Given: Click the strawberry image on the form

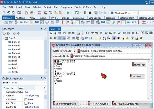Looking at the screenshot, I should pos(104,76).
